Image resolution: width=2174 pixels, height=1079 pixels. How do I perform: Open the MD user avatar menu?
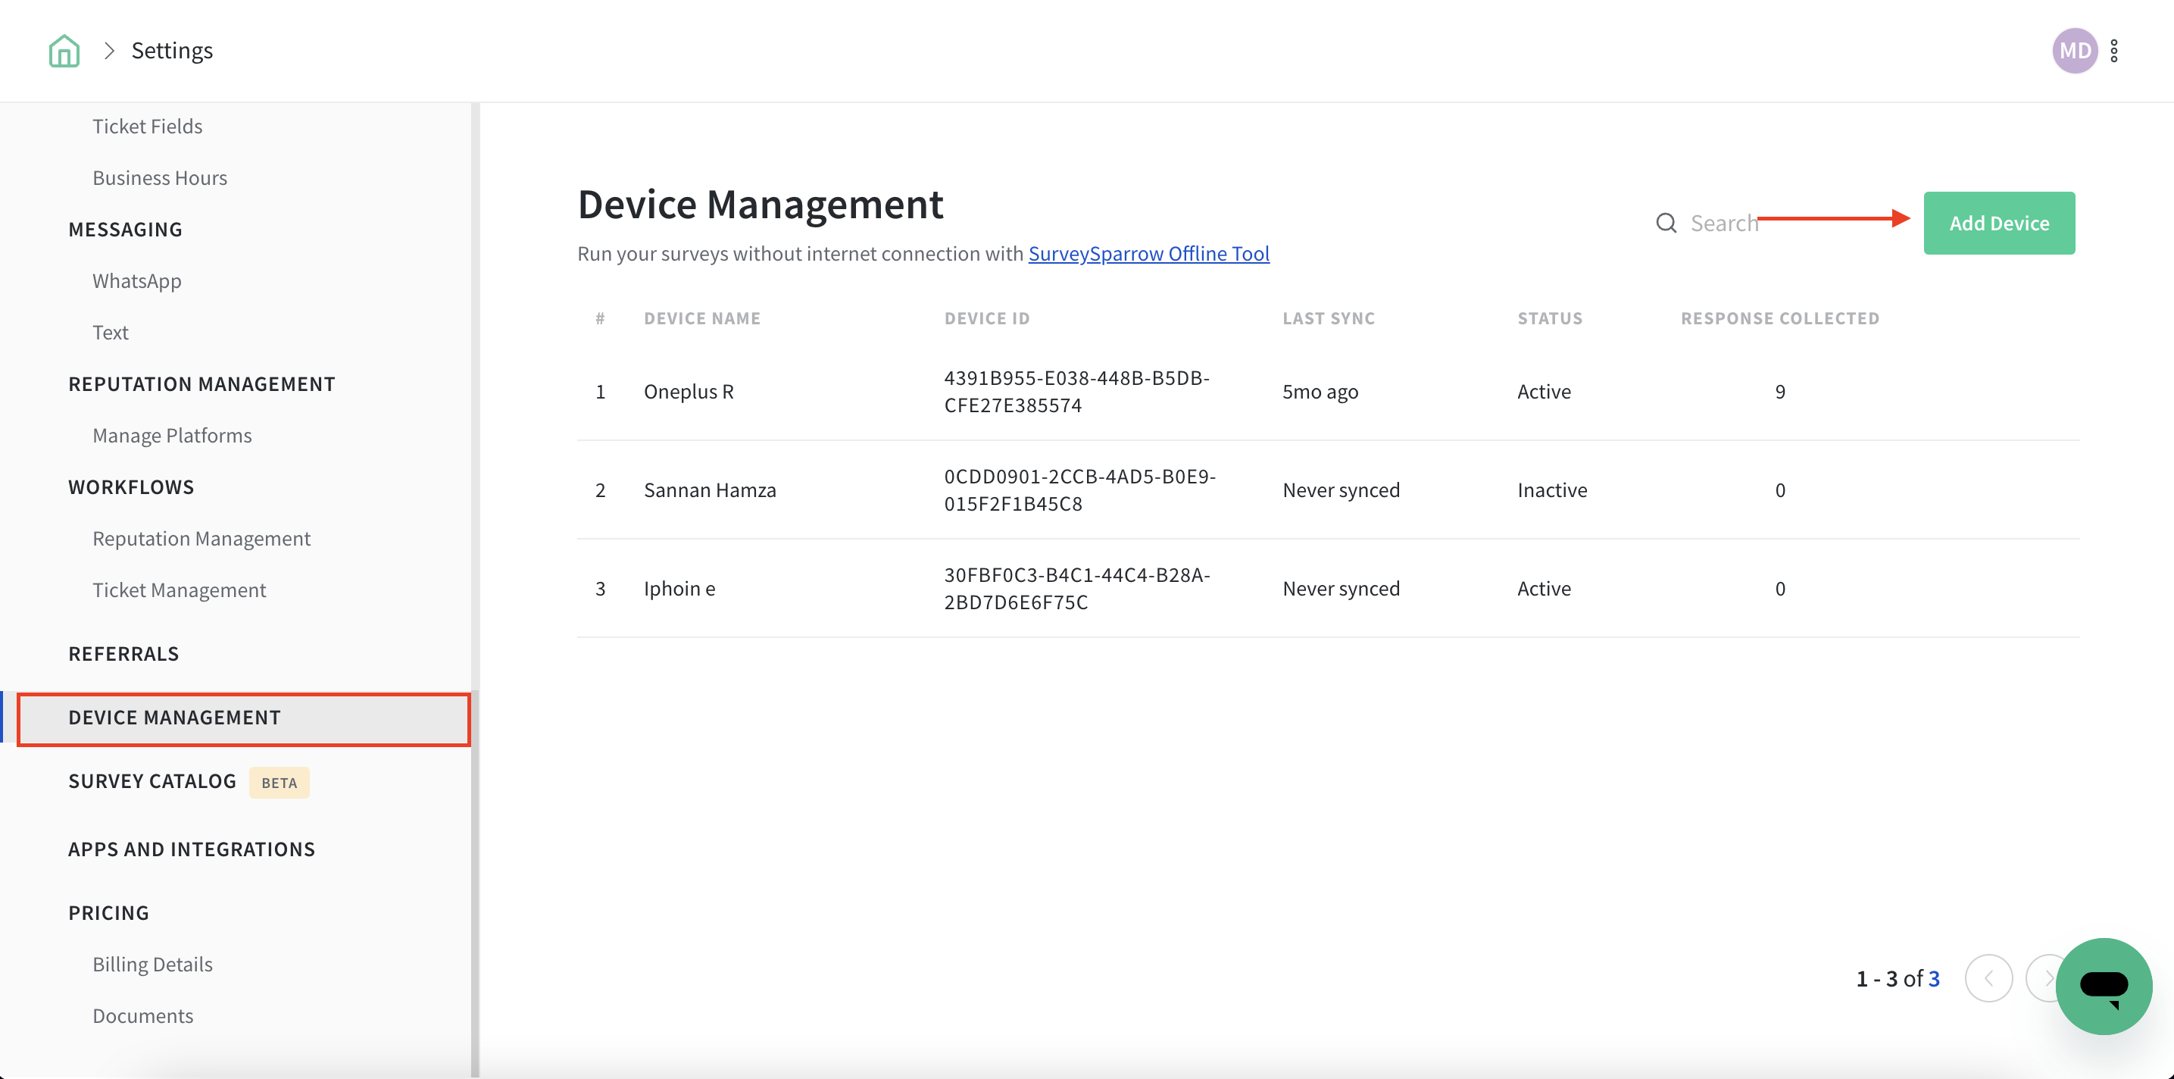pyautogui.click(x=2075, y=51)
